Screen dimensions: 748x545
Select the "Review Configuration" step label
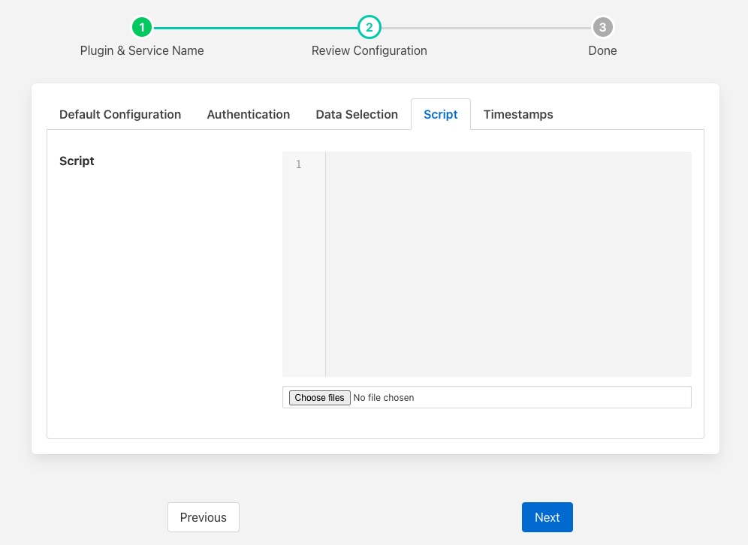pyautogui.click(x=369, y=51)
